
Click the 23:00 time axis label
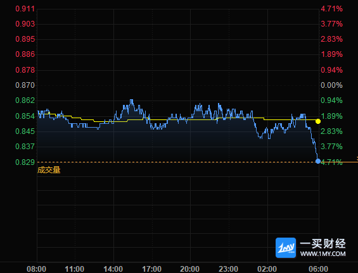pos(228,269)
